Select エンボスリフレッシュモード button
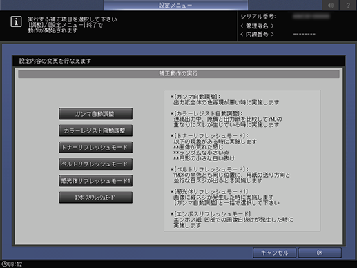This screenshot has height=268, width=357. pyautogui.click(x=96, y=198)
